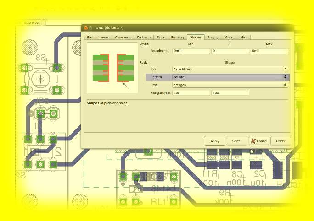Image resolution: width=314 pixels, height=221 pixels.
Task: Open the Top pad shape dropdown
Action: (x=230, y=69)
